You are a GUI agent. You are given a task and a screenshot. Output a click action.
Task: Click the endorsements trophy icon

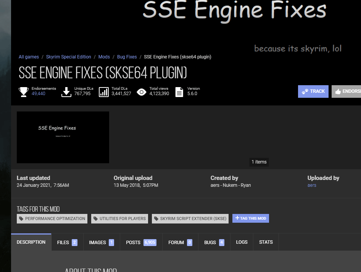tap(24, 92)
